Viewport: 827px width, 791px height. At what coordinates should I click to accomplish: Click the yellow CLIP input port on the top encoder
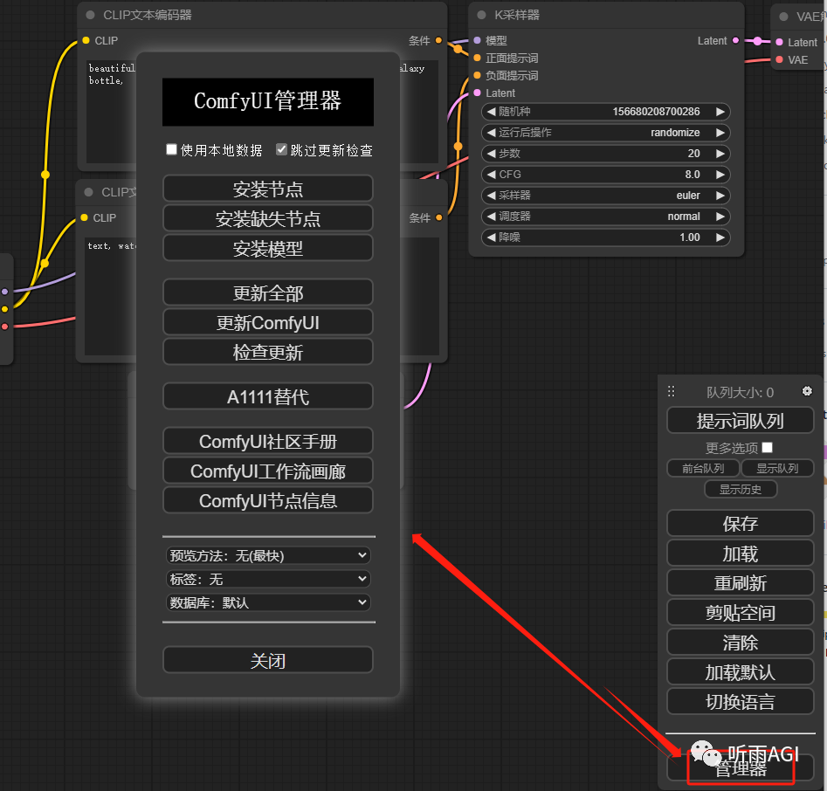[86, 40]
